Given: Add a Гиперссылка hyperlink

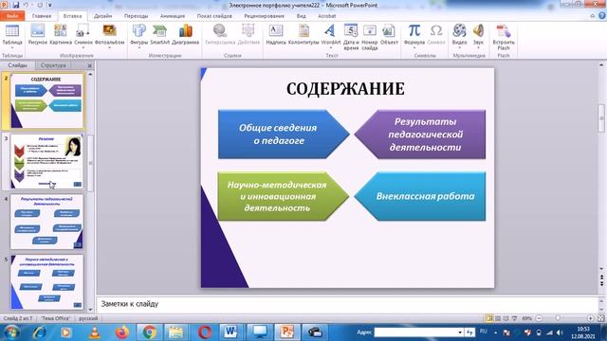Looking at the screenshot, I should coord(220,35).
